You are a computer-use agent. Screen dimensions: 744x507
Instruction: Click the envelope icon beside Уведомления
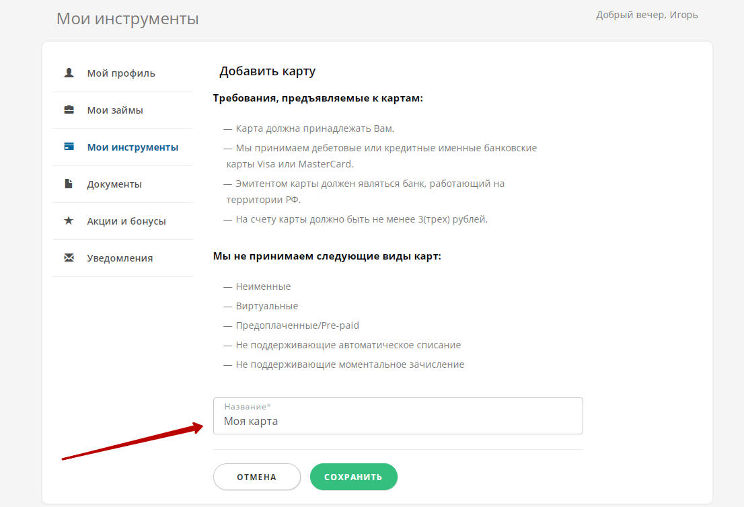69,258
